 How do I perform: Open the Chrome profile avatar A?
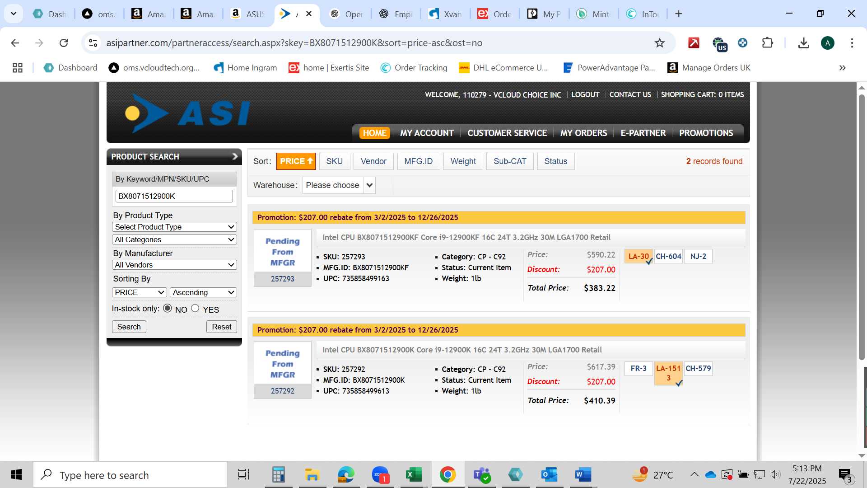pos(827,43)
